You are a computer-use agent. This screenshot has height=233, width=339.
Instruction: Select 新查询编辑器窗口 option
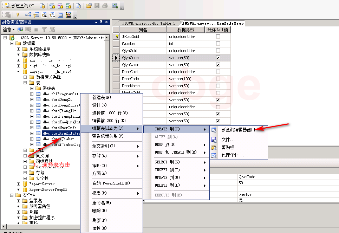[239, 130]
